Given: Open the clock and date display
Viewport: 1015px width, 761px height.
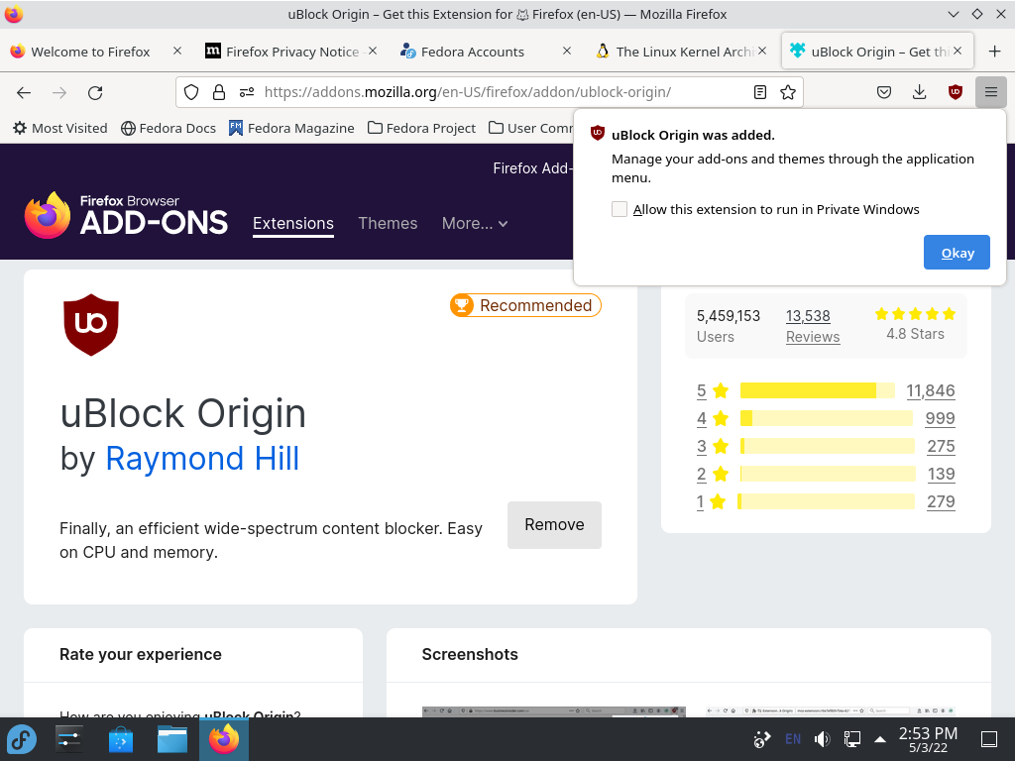Looking at the screenshot, I should point(928,739).
